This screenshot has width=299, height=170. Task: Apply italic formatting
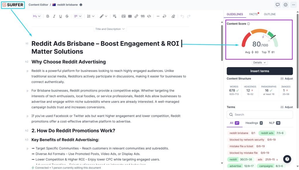[x=54, y=16]
